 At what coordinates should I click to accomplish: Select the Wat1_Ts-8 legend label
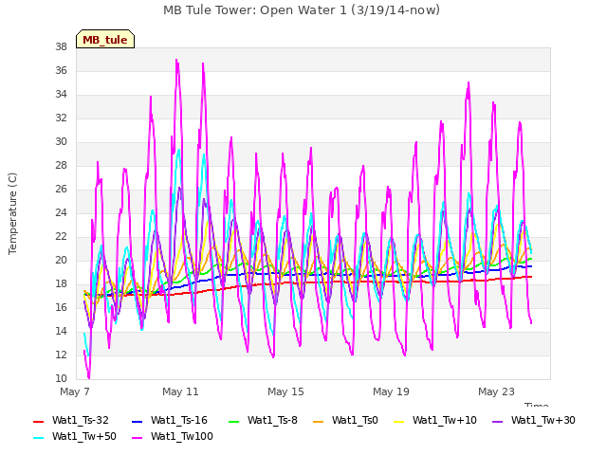pyautogui.click(x=272, y=421)
